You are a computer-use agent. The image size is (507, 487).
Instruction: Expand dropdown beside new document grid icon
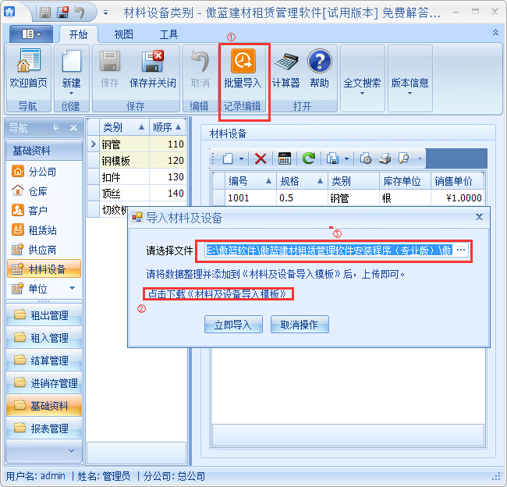point(241,159)
